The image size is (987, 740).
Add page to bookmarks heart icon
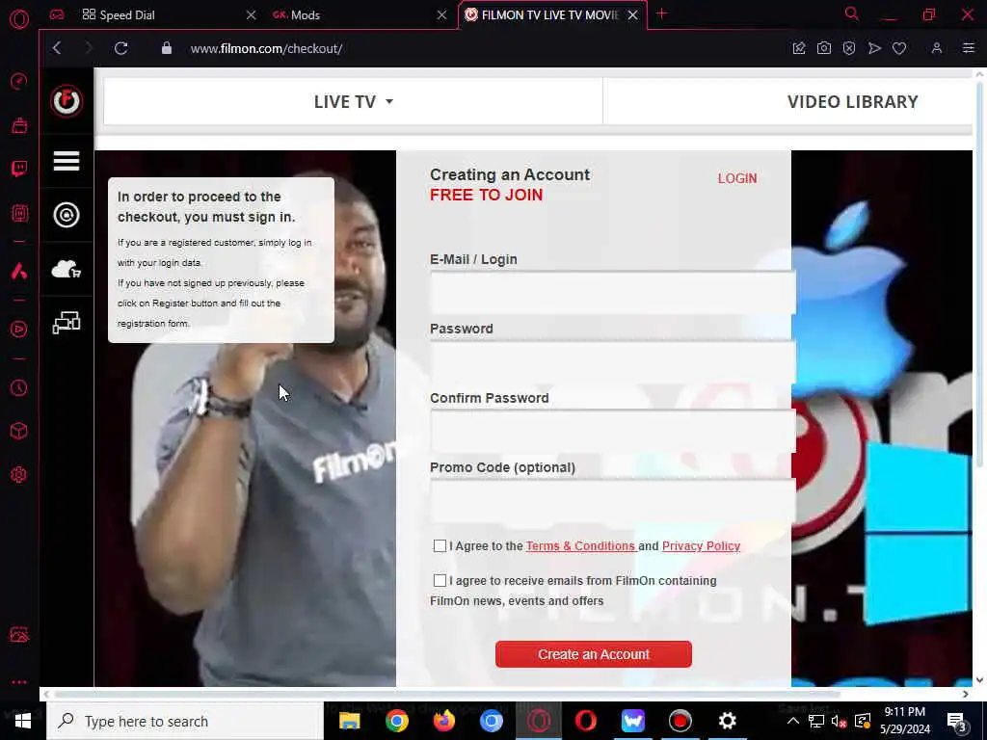pos(899,48)
